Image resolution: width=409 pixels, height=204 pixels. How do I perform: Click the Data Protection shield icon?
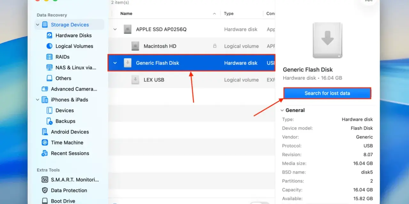[45, 190]
